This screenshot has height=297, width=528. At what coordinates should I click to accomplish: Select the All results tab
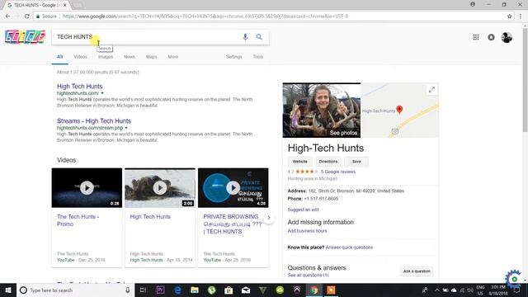60,57
